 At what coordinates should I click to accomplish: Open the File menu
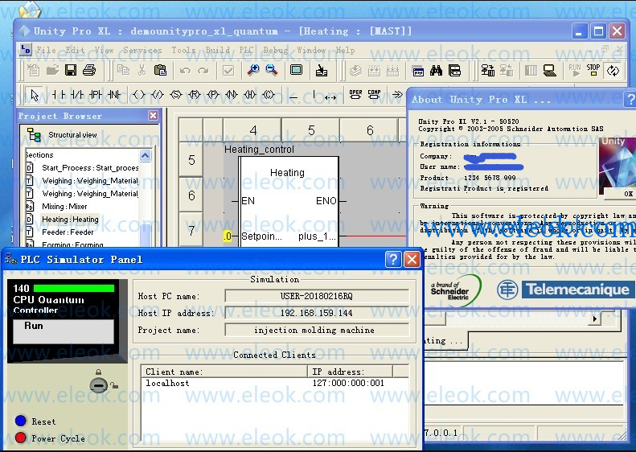[x=47, y=51]
